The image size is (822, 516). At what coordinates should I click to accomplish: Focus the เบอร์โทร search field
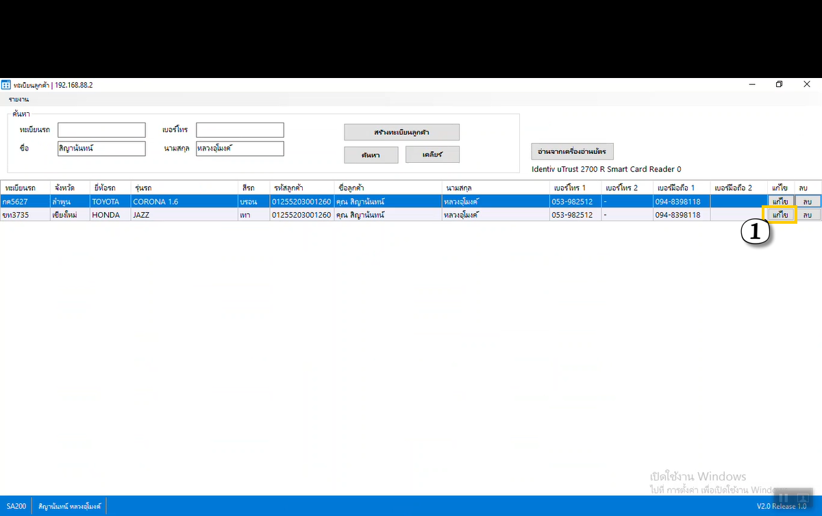point(240,130)
